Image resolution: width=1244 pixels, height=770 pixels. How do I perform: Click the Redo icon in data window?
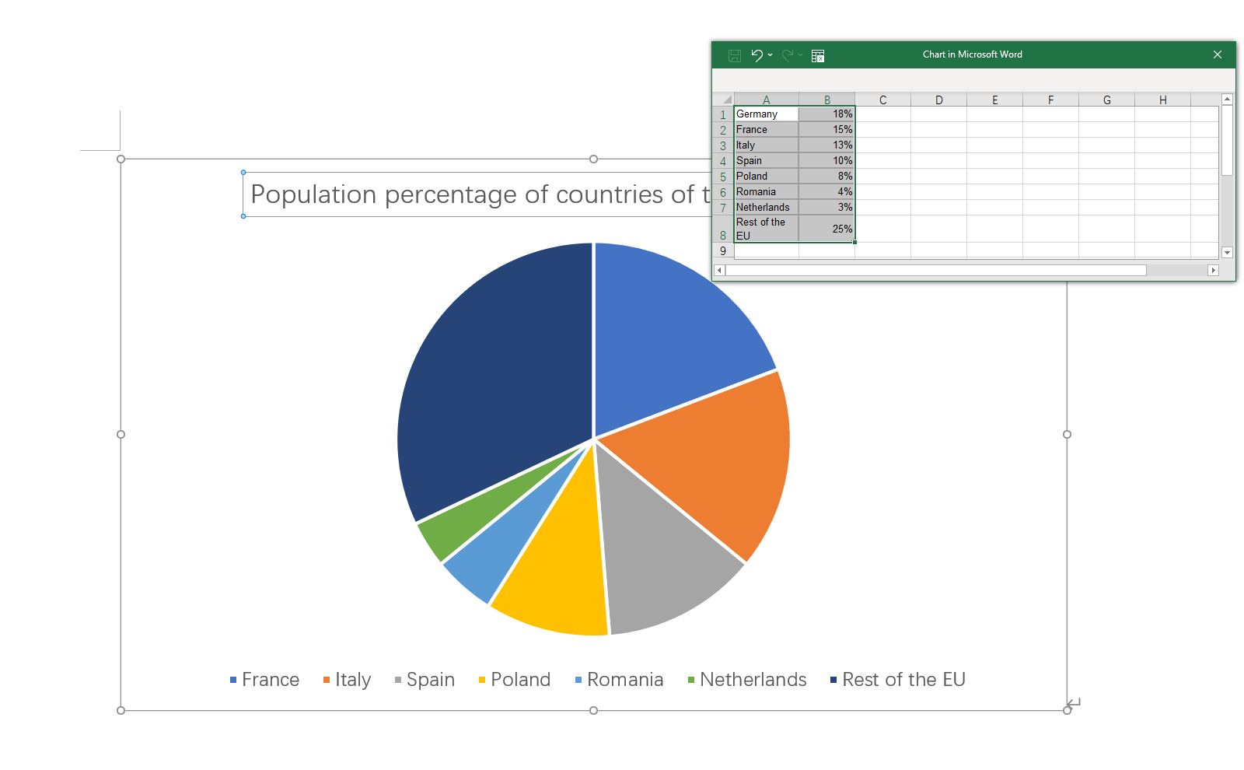click(788, 55)
